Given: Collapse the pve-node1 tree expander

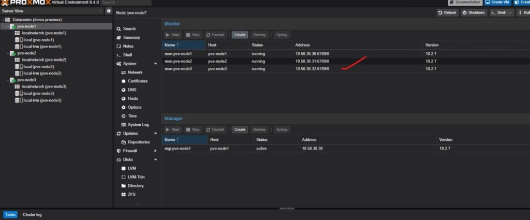Looking at the screenshot, I should pos(7,26).
